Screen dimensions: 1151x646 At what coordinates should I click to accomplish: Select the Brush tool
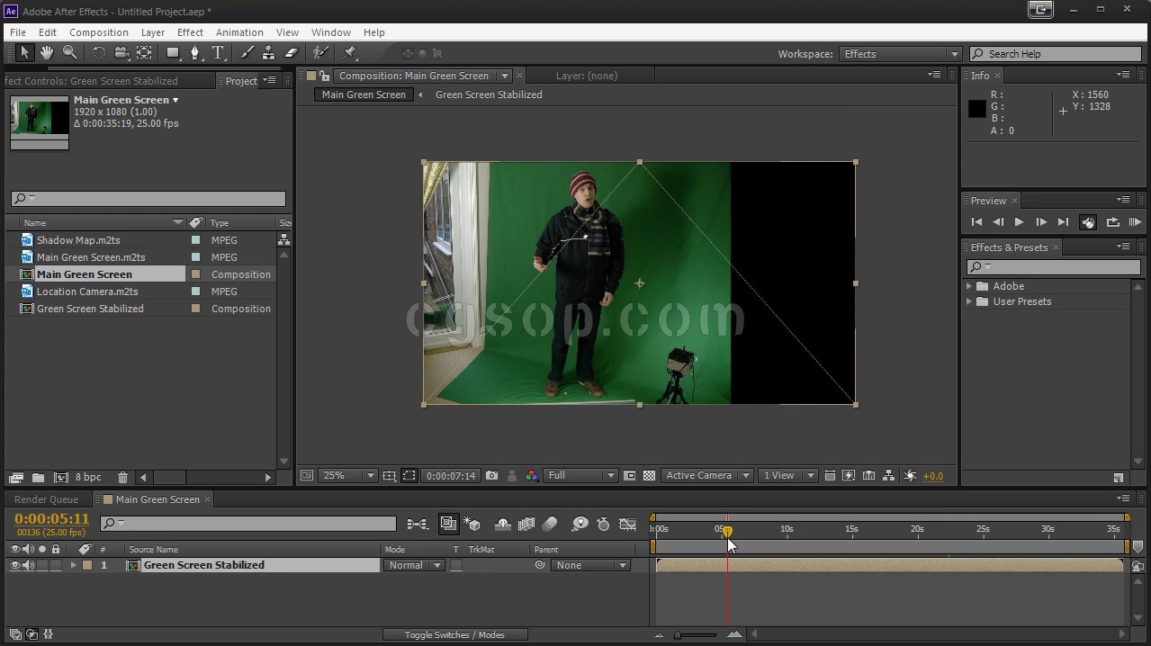[247, 53]
